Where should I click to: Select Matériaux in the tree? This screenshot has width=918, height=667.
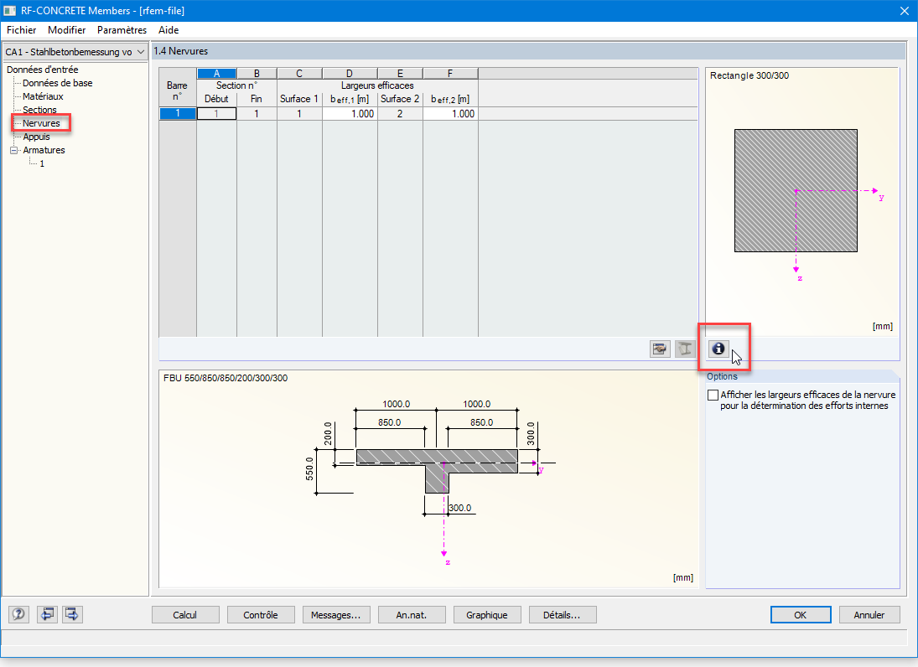pos(43,96)
